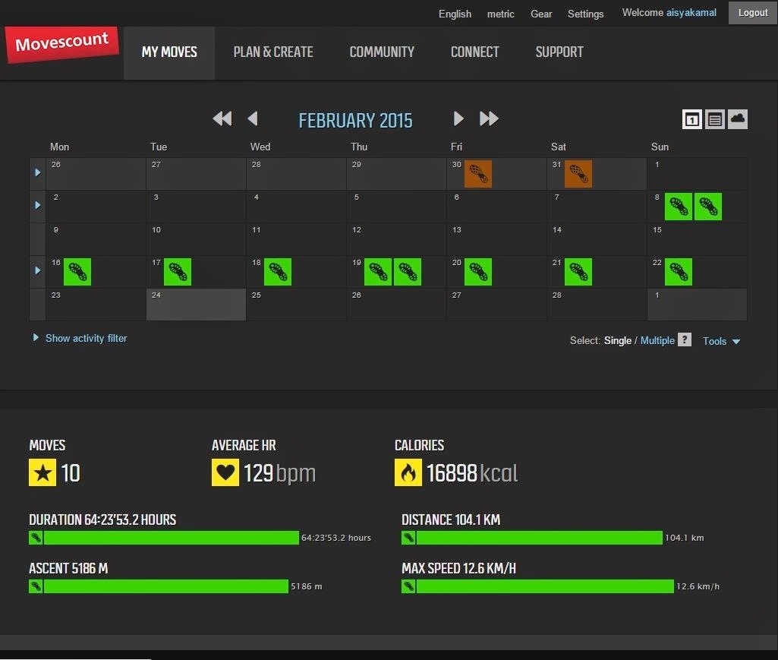This screenshot has height=660, width=778.
Task: Open the Tools dropdown
Action: point(721,341)
